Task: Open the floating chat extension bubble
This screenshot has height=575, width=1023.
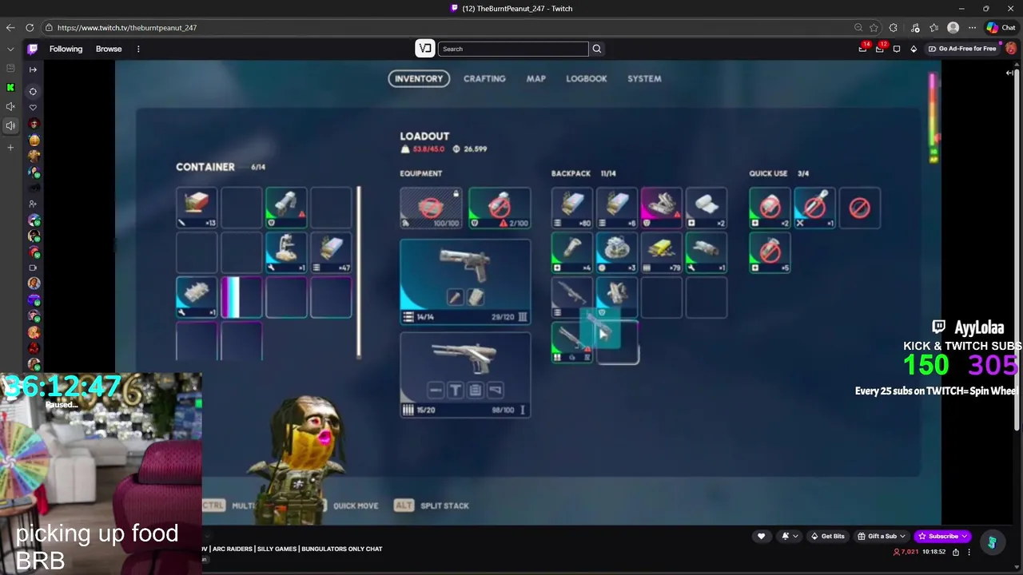Action: [x=992, y=542]
